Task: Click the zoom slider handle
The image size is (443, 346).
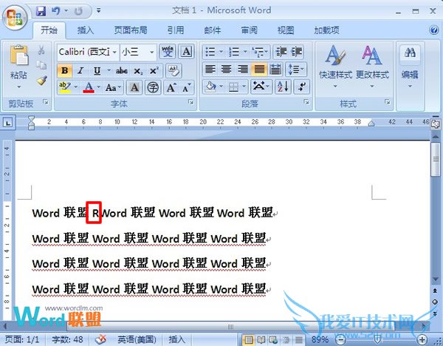Action: (378, 339)
